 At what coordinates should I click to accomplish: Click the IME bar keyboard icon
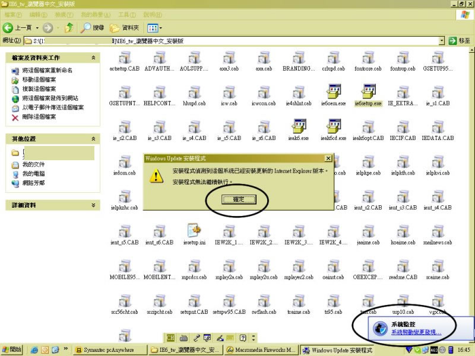click(183, 338)
